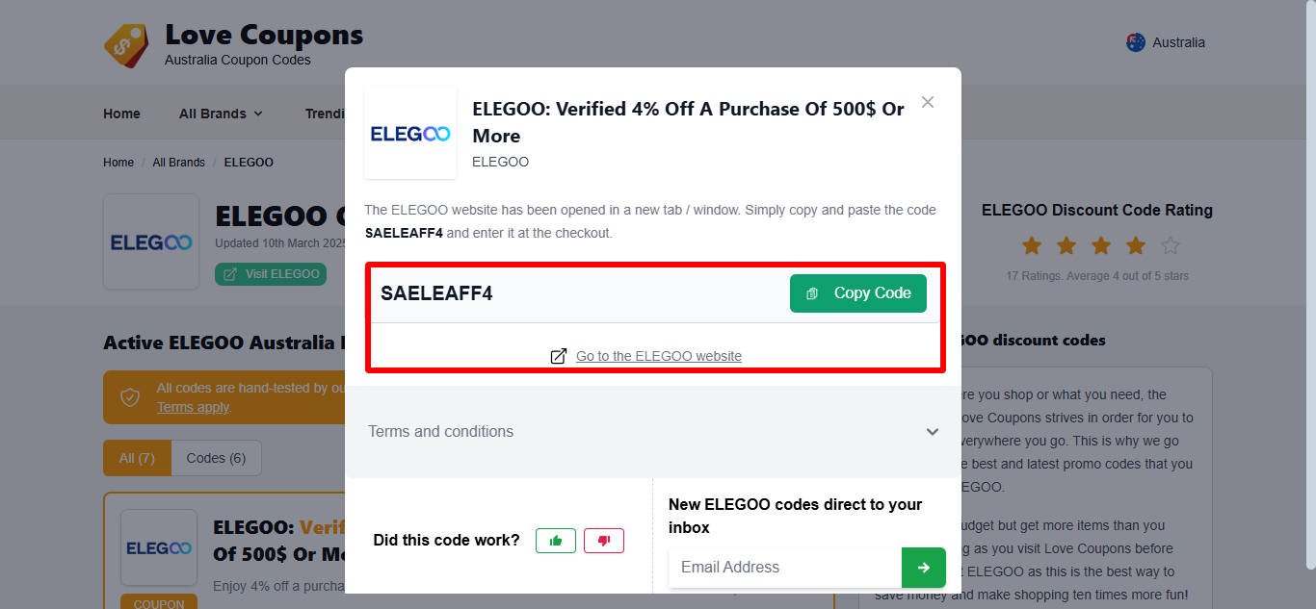Click the fifth empty rating star
The height and width of the screenshot is (609, 1316).
1171,246
